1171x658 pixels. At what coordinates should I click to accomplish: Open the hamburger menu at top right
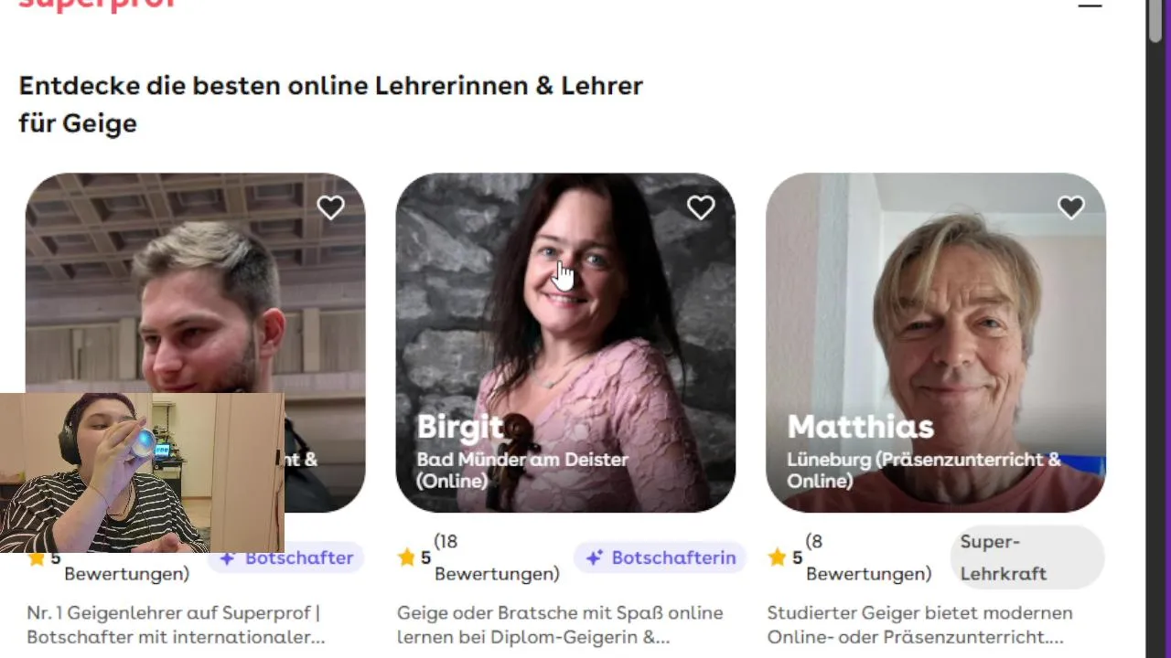pyautogui.click(x=1090, y=5)
